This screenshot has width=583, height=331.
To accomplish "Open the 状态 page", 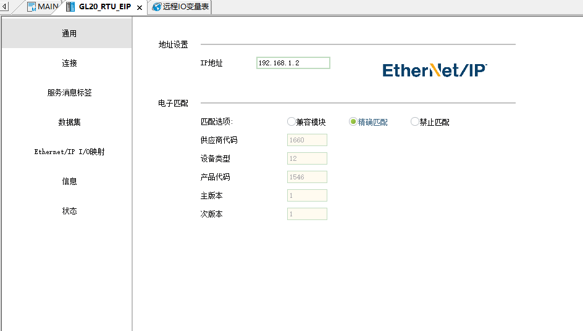I will (69, 211).
